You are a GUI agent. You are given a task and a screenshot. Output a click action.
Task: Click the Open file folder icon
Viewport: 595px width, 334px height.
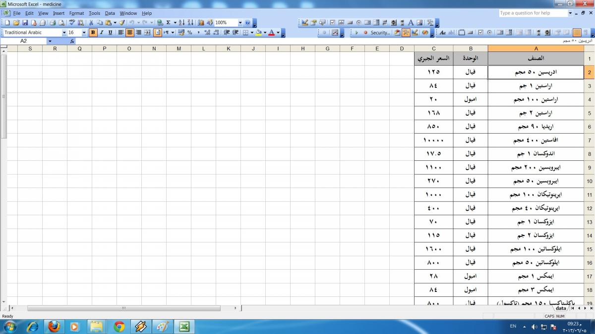[x=16, y=23]
